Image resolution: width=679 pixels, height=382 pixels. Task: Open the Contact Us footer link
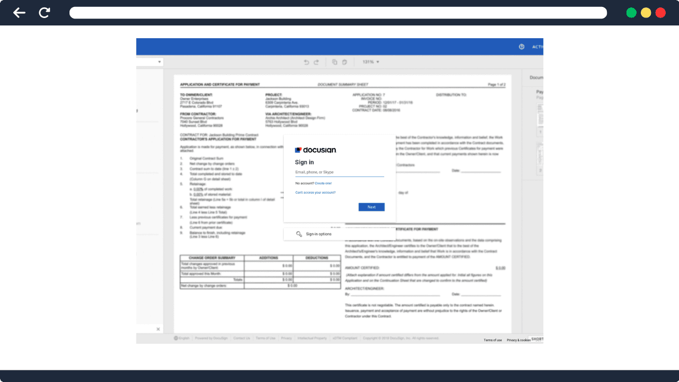(x=241, y=338)
